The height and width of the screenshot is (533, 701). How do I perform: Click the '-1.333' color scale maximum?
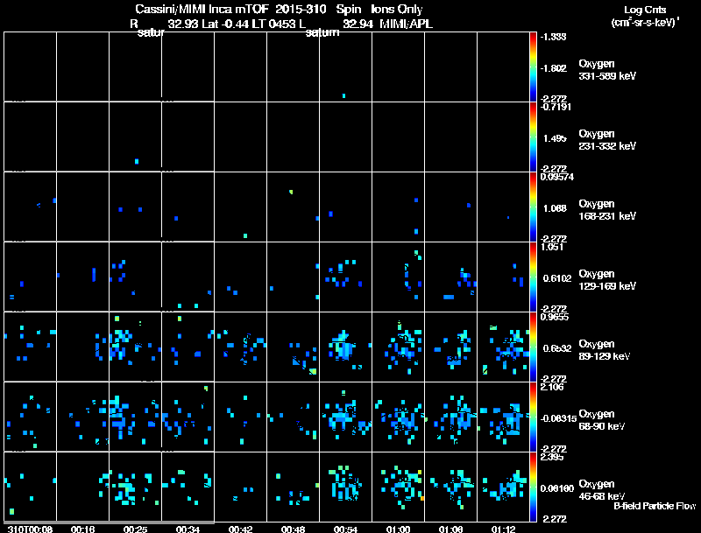(553, 37)
